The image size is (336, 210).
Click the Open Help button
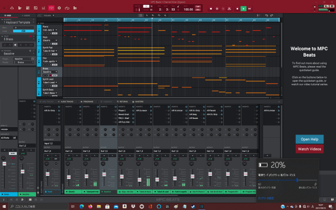(309, 139)
